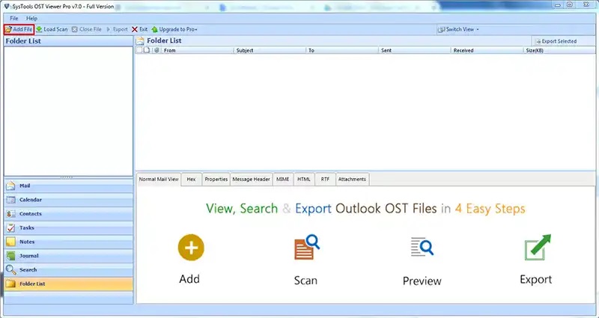Open the Notes pane icon

coord(11,242)
